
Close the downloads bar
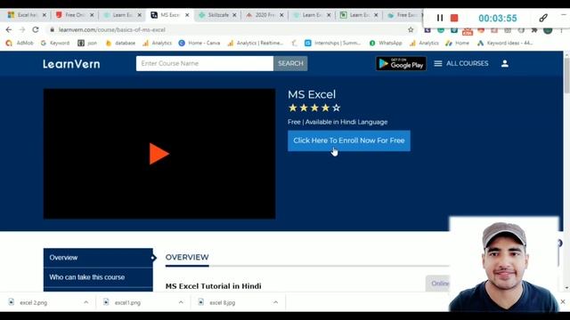click(x=563, y=301)
